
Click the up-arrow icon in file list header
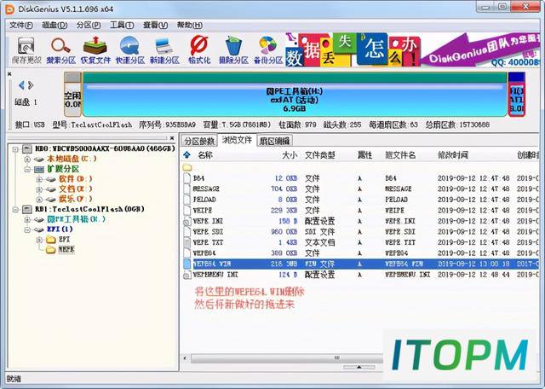tap(187, 154)
